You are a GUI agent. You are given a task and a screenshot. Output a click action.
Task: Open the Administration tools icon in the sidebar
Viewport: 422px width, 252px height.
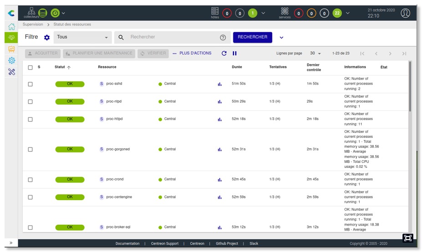pos(11,72)
